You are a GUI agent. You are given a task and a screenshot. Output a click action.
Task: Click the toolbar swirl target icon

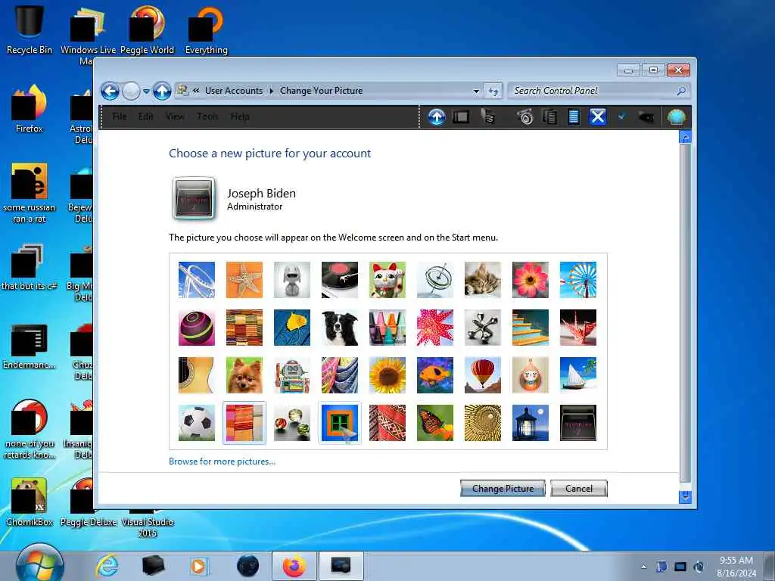point(525,117)
